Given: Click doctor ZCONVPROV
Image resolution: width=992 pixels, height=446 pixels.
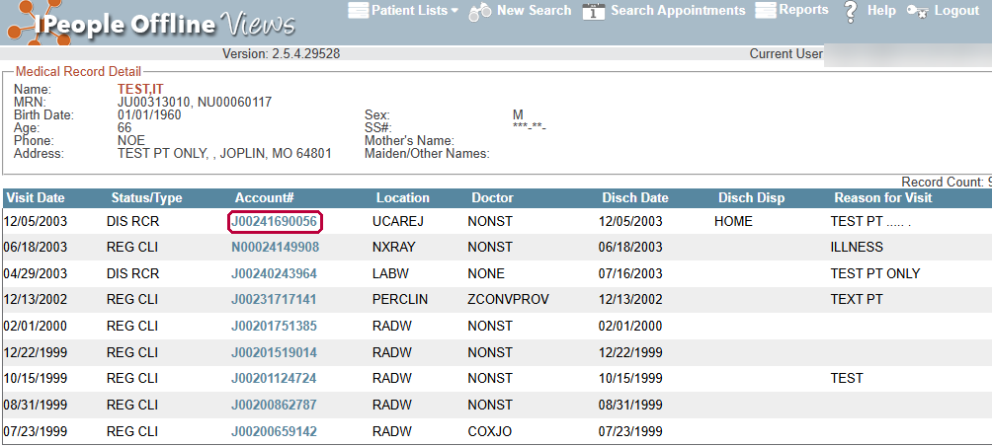Looking at the screenshot, I should click(508, 299).
